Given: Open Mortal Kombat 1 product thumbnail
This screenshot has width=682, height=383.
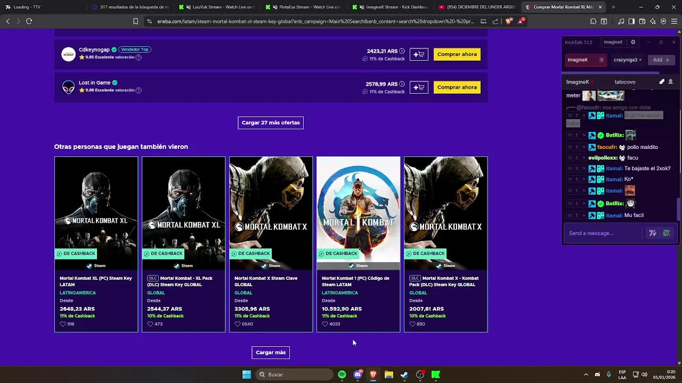Looking at the screenshot, I should point(358,213).
